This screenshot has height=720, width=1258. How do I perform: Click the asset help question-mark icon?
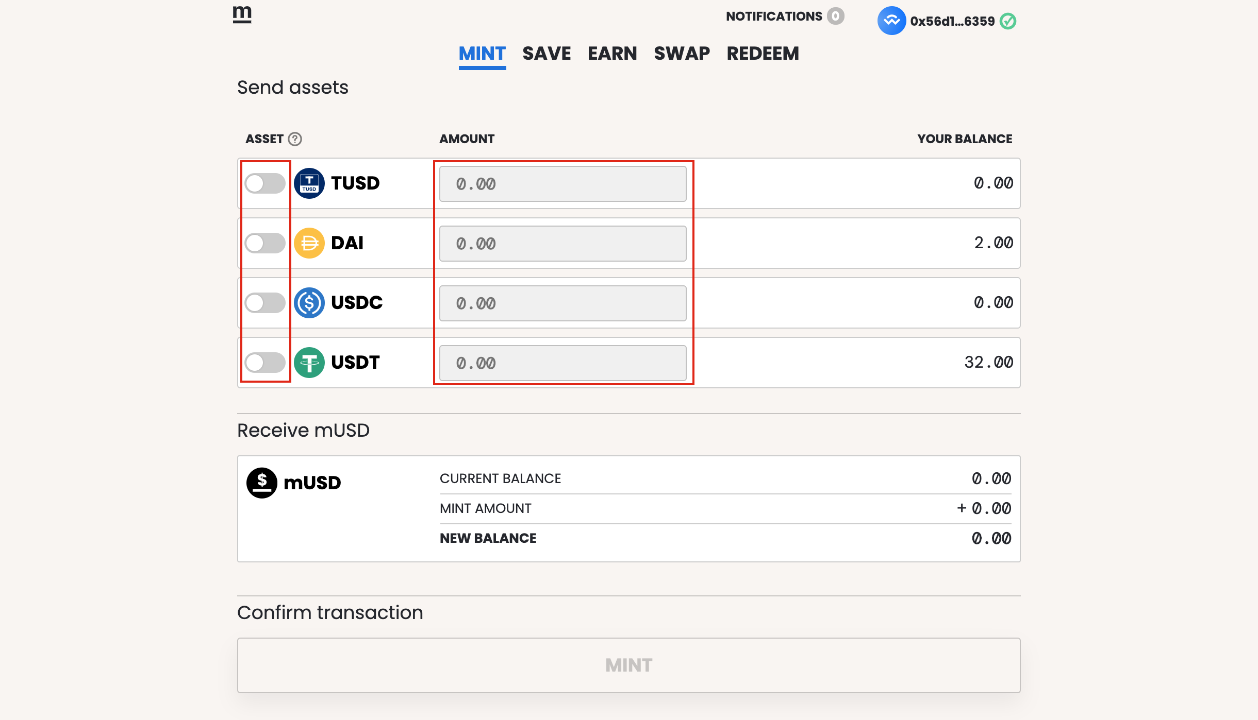[x=295, y=139]
